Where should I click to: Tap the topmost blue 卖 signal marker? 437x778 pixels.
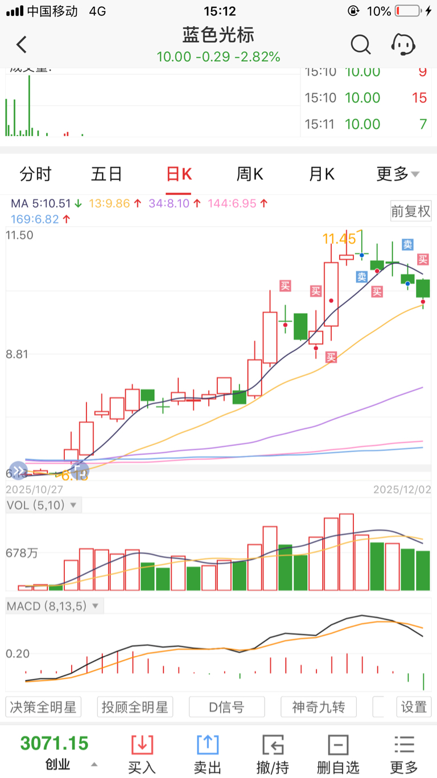407,244
